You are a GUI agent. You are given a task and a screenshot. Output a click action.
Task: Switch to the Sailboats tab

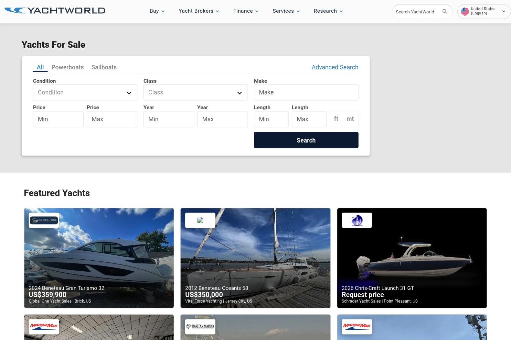[104, 67]
